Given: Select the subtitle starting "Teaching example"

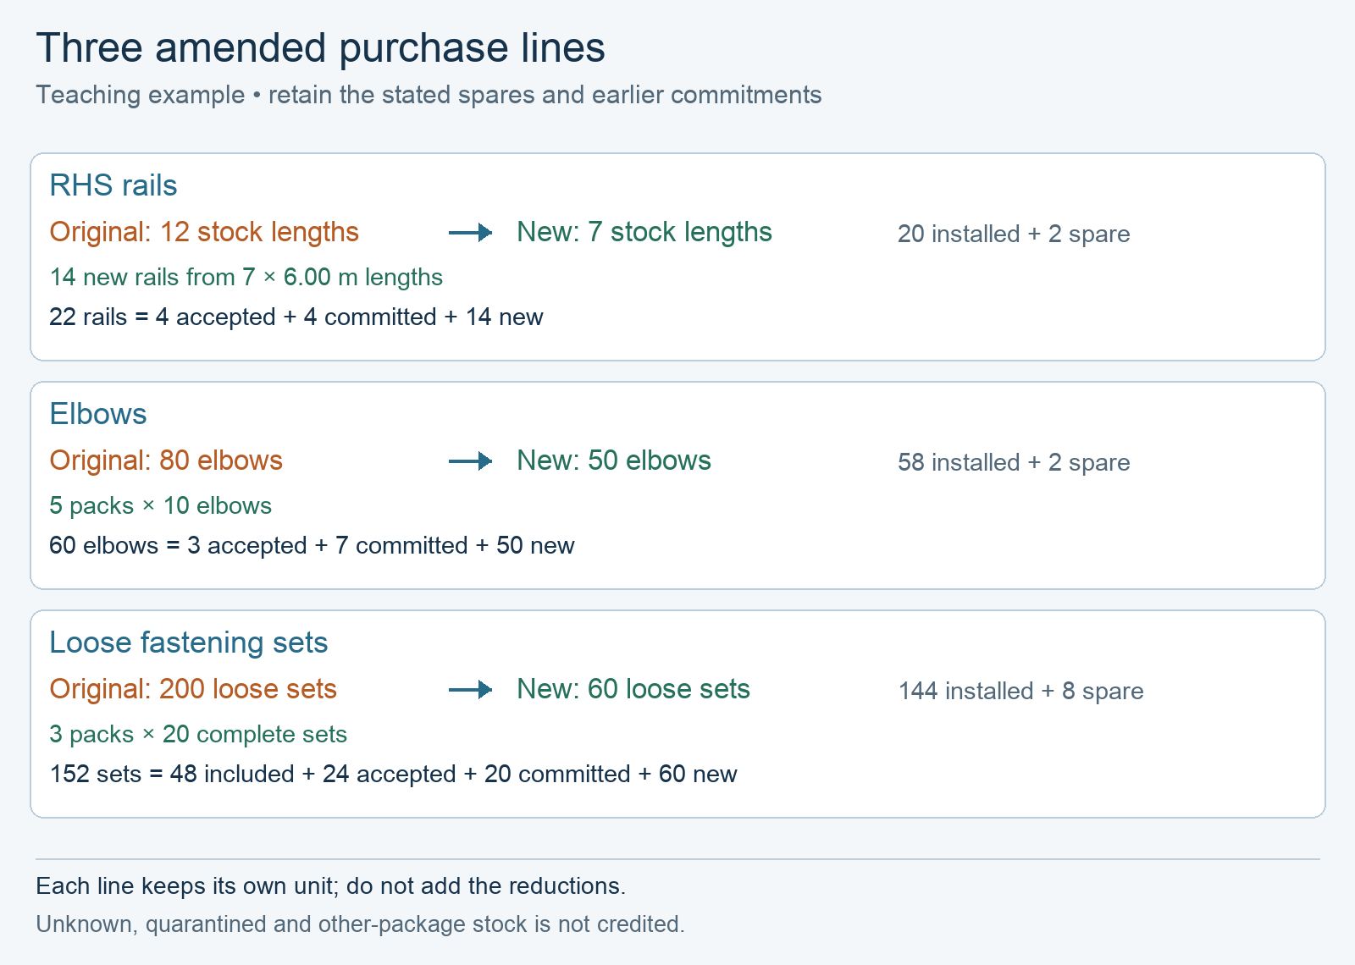Looking at the screenshot, I should pyautogui.click(x=429, y=95).
